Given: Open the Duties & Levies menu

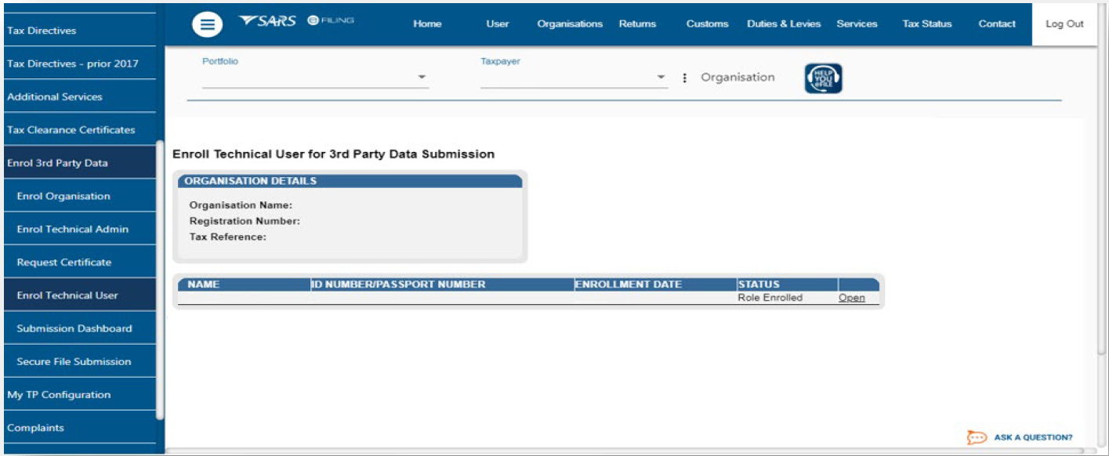Looking at the screenshot, I should pyautogui.click(x=784, y=24).
